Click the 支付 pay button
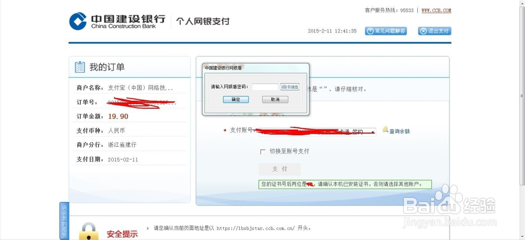Screen dimensions: 525x240 coord(280,169)
